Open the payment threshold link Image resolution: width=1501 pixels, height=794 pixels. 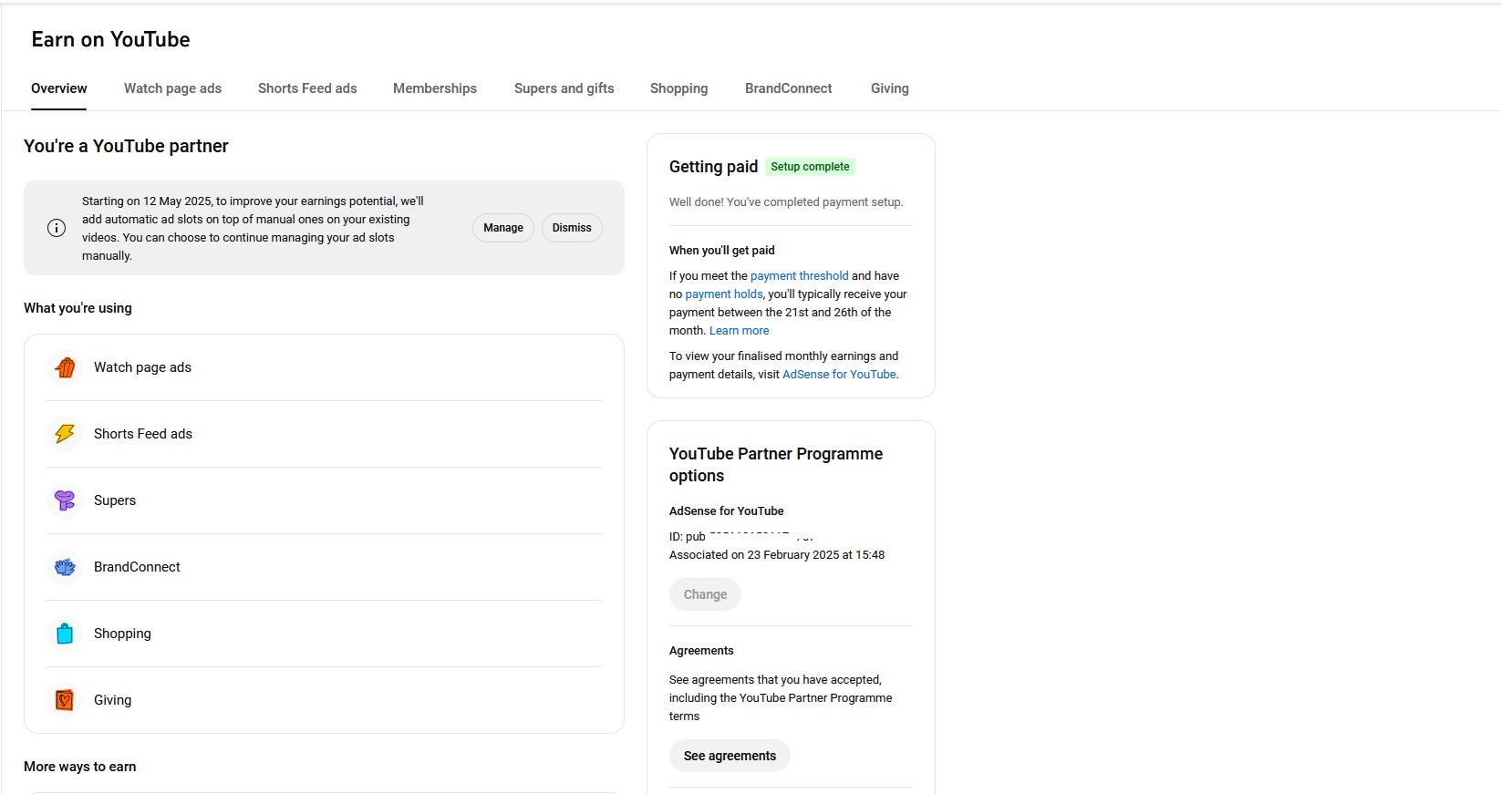800,275
